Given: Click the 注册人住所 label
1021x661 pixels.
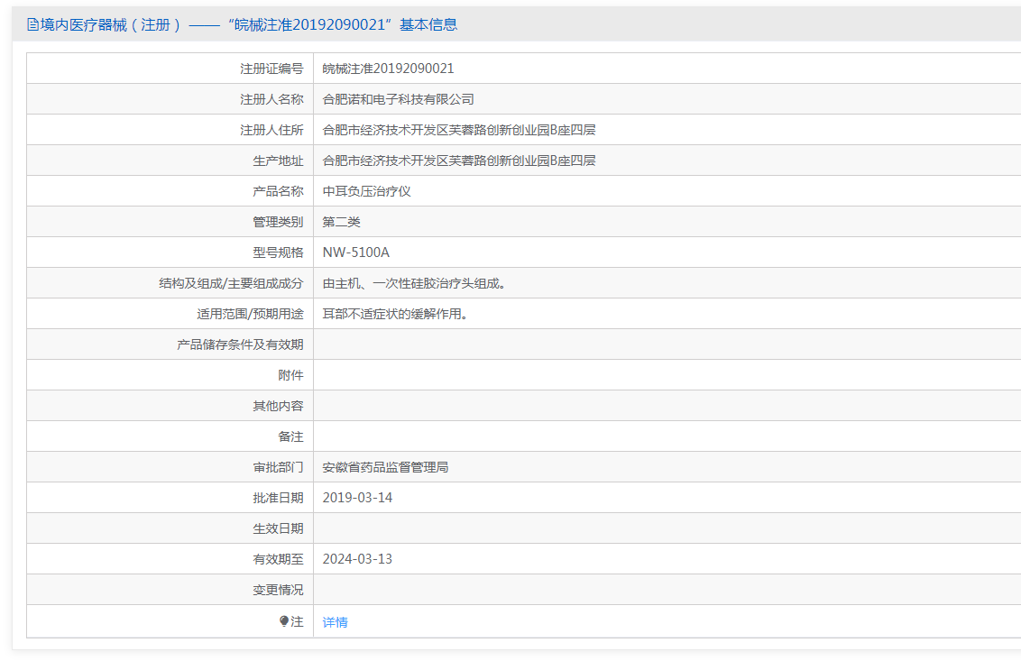Looking at the screenshot, I should point(271,130).
